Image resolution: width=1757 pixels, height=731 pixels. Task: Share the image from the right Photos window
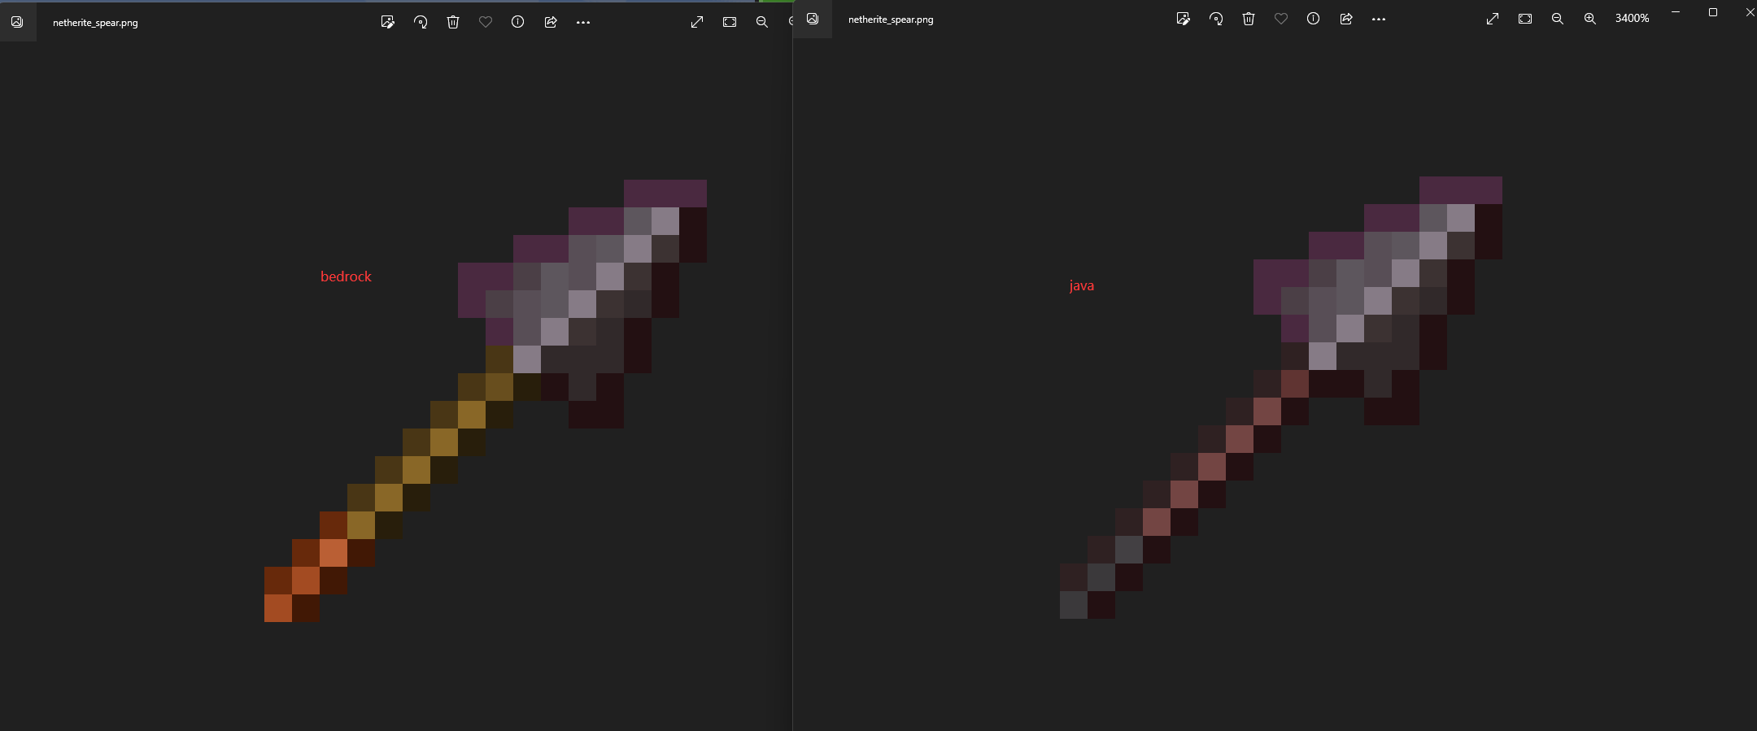click(1346, 19)
